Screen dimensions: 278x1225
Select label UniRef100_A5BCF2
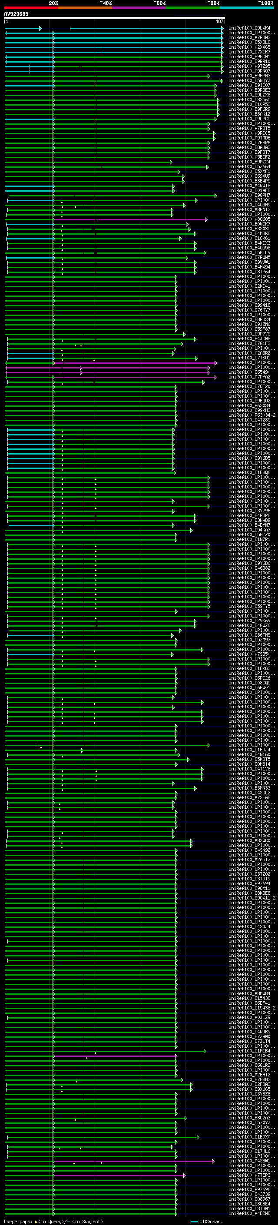tap(249, 157)
